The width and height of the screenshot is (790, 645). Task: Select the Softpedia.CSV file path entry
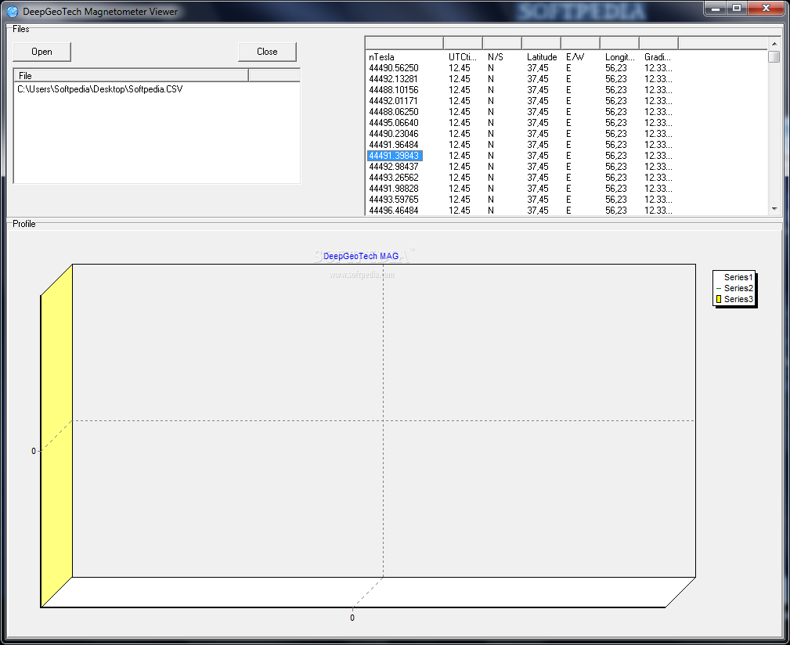[99, 89]
